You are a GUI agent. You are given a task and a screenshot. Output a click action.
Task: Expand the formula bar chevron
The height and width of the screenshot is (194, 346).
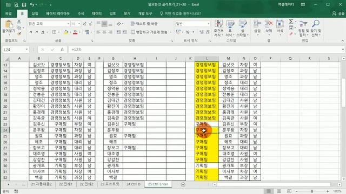[343, 50]
